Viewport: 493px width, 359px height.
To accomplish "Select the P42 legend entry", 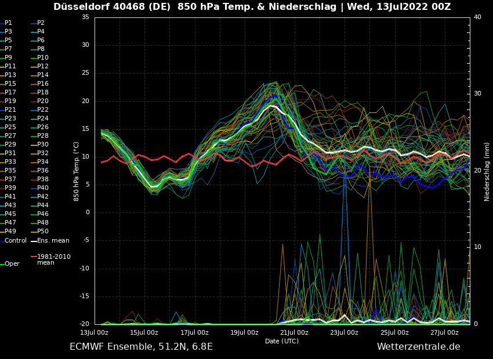I will 43,197.
